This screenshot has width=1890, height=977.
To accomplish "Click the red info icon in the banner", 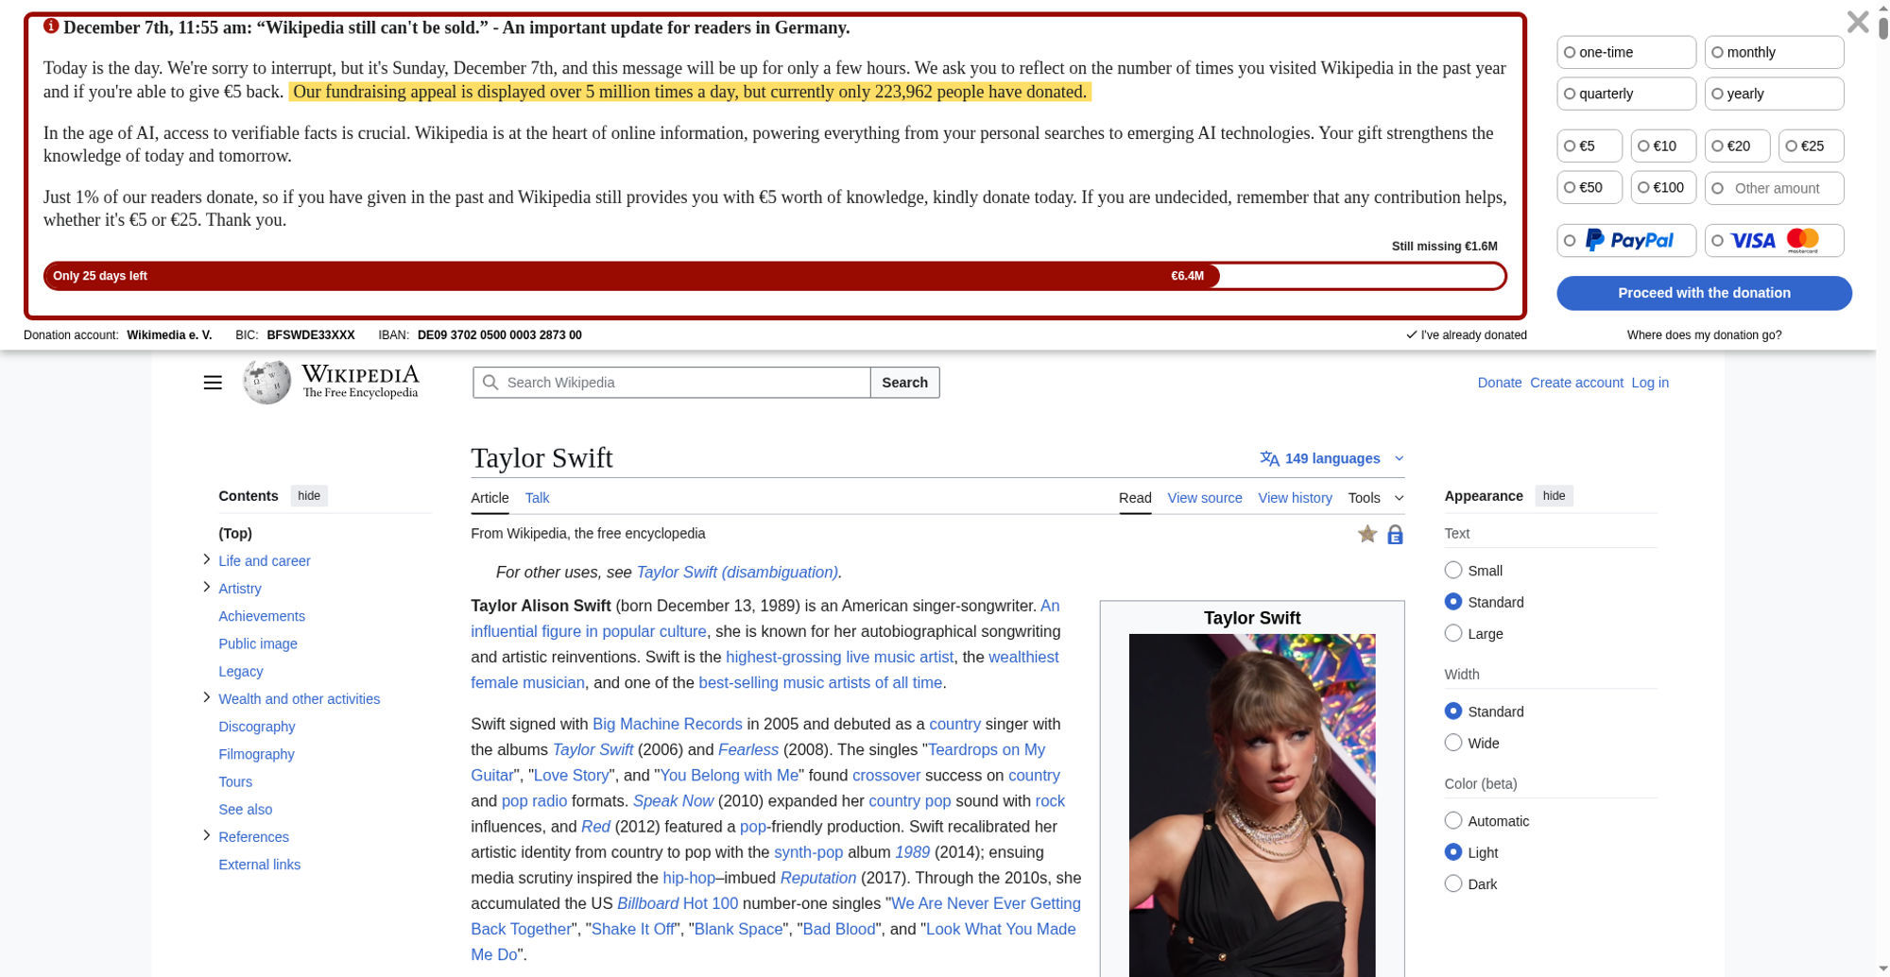I will 49,27.
